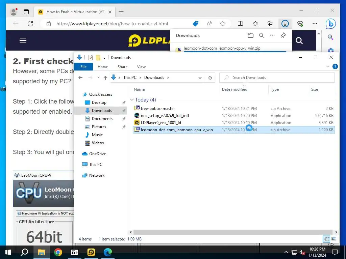Customize Quick Access Toolbar dropdown
This screenshot has width=346, height=259.
(104, 58)
